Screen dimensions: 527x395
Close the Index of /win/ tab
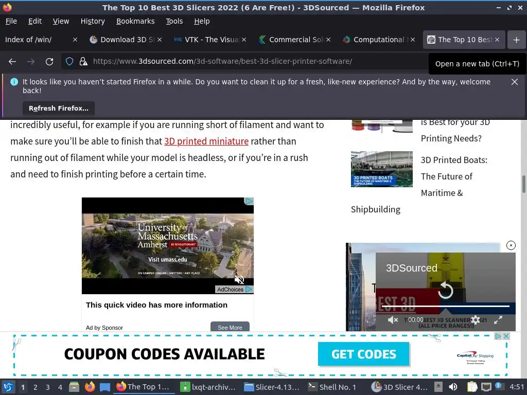coord(75,40)
